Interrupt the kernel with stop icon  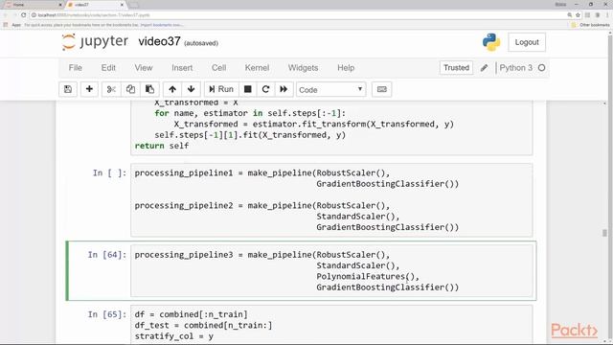[247, 89]
